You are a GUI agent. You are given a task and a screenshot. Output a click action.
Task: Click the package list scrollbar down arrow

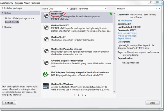pyautogui.click(x=114, y=92)
